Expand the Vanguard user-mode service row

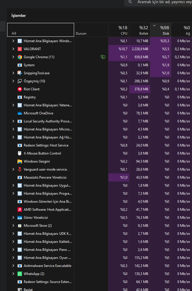click(x=13, y=169)
